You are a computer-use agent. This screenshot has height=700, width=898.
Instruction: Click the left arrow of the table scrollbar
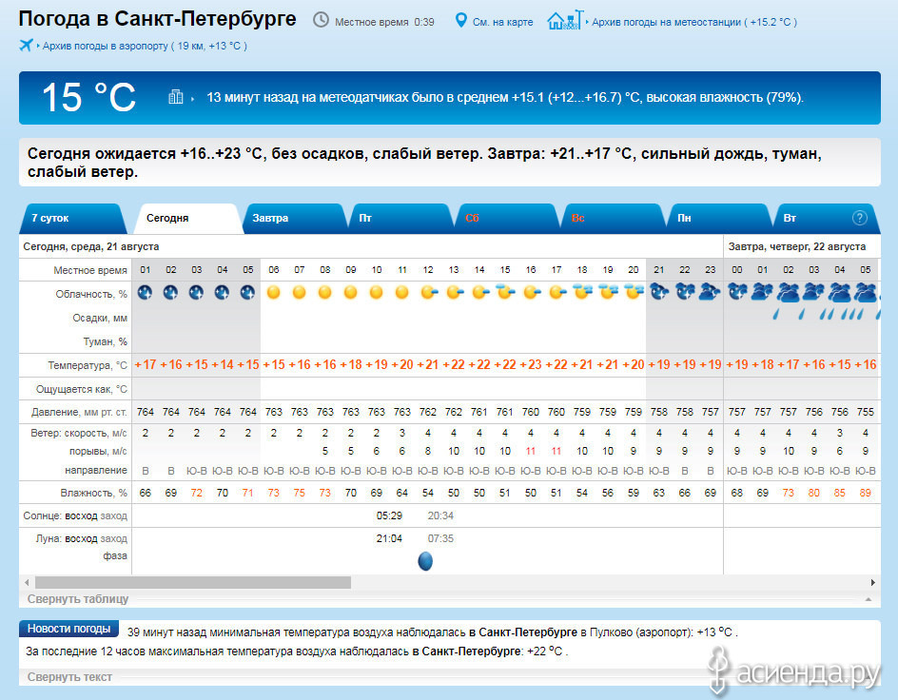(27, 583)
